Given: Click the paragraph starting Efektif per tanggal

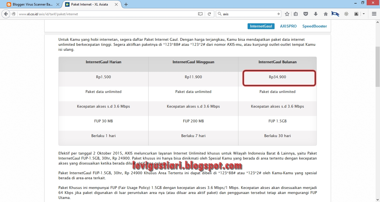Looking at the screenshot, I should tap(187, 158).
